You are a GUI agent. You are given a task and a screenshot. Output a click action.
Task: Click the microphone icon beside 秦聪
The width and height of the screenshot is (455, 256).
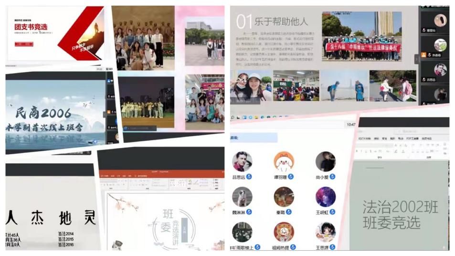coord(288,212)
